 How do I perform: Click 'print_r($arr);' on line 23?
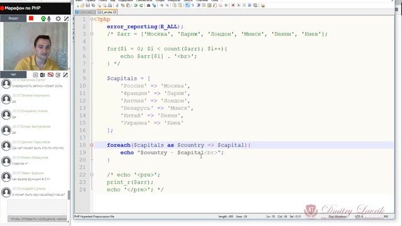tap(130, 182)
